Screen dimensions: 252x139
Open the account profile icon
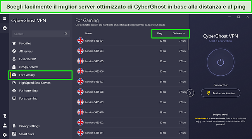click(5, 125)
